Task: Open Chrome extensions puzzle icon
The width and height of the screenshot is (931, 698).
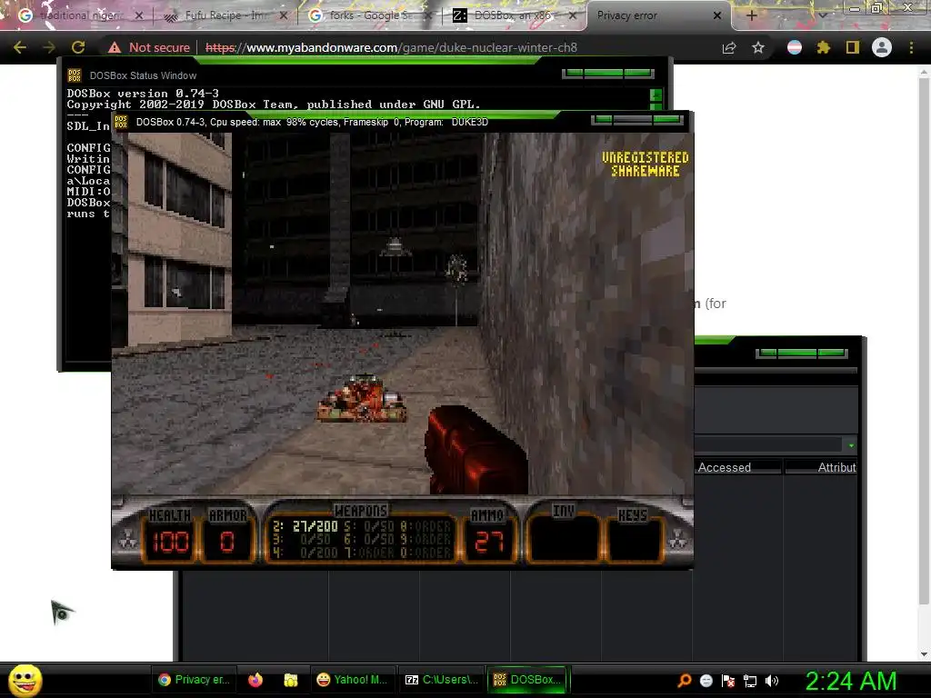Action: coord(824,47)
